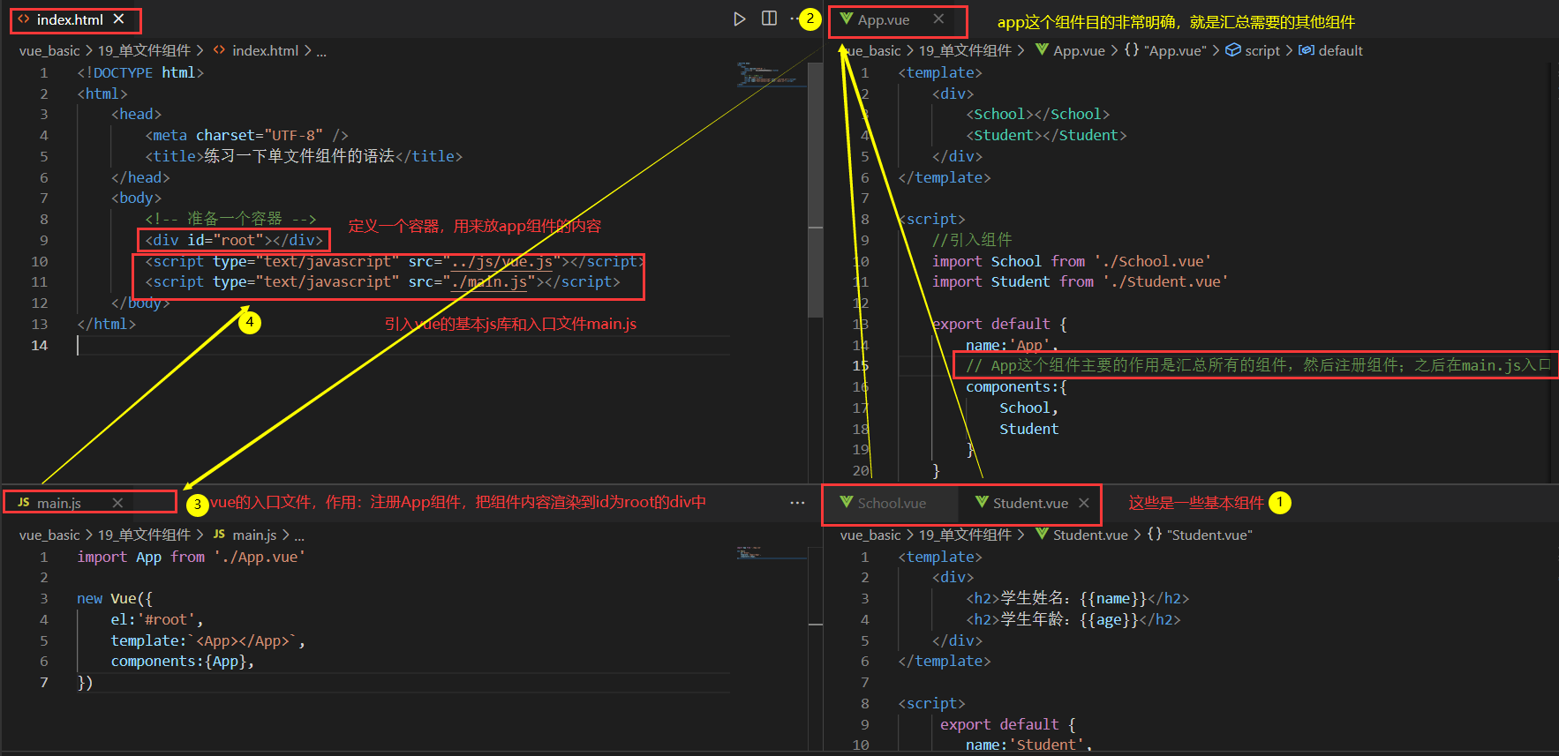Click "import School from './School.vue'" line
The image size is (1559, 756).
(x=1072, y=261)
